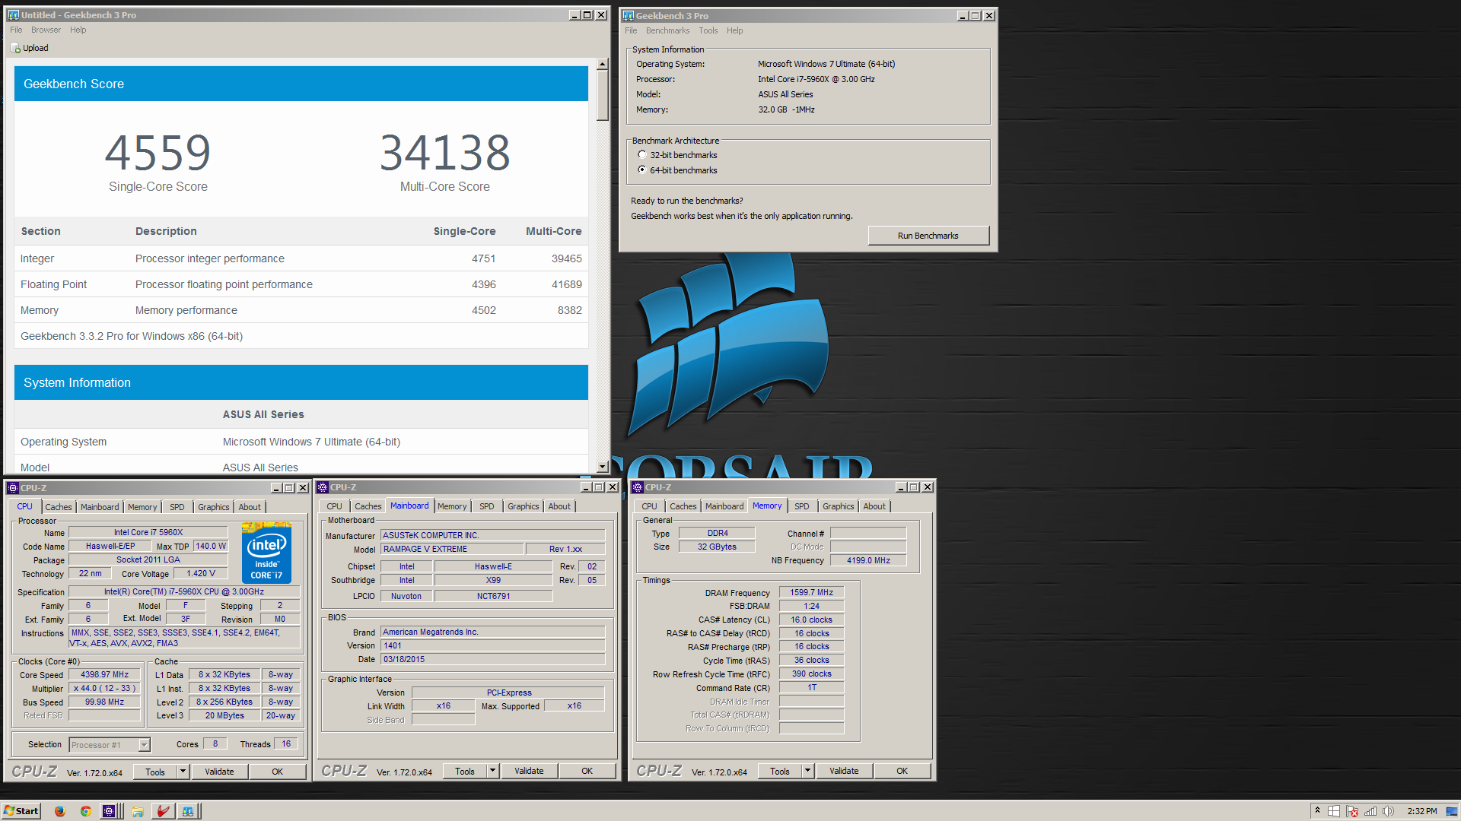Click the Single-Core score 4559
This screenshot has width=1461, height=821.
click(x=158, y=153)
